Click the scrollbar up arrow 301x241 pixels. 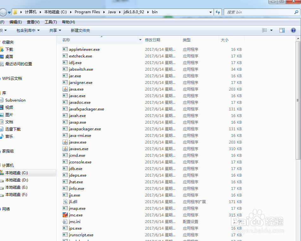[298, 38]
